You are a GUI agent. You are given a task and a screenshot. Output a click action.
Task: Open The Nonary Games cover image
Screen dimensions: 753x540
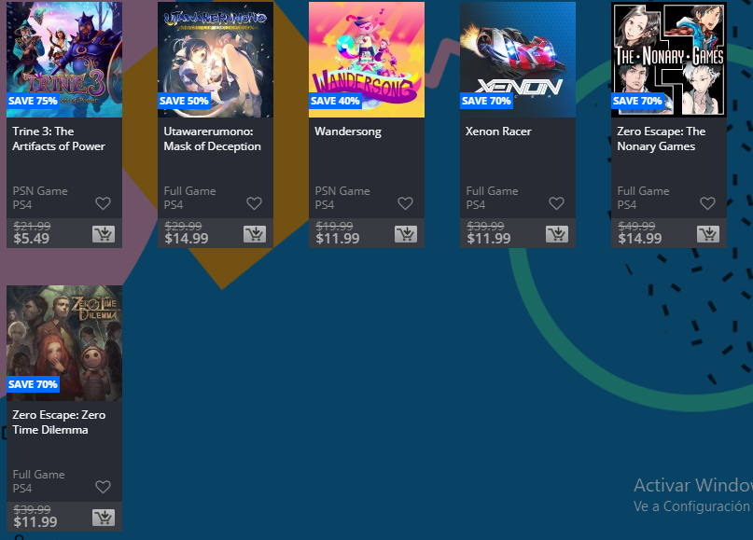669,60
